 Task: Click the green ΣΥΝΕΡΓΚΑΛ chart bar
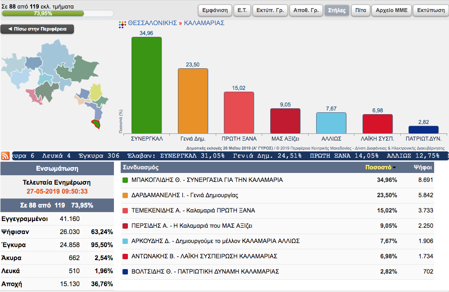(x=146, y=84)
